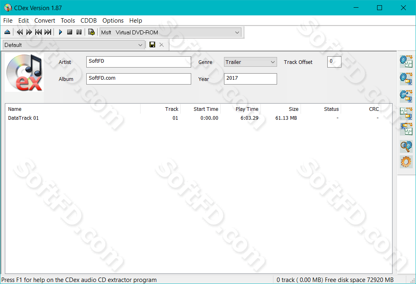The height and width of the screenshot is (284, 416).
Task: Click the Press F1 help status message
Action: point(79,280)
